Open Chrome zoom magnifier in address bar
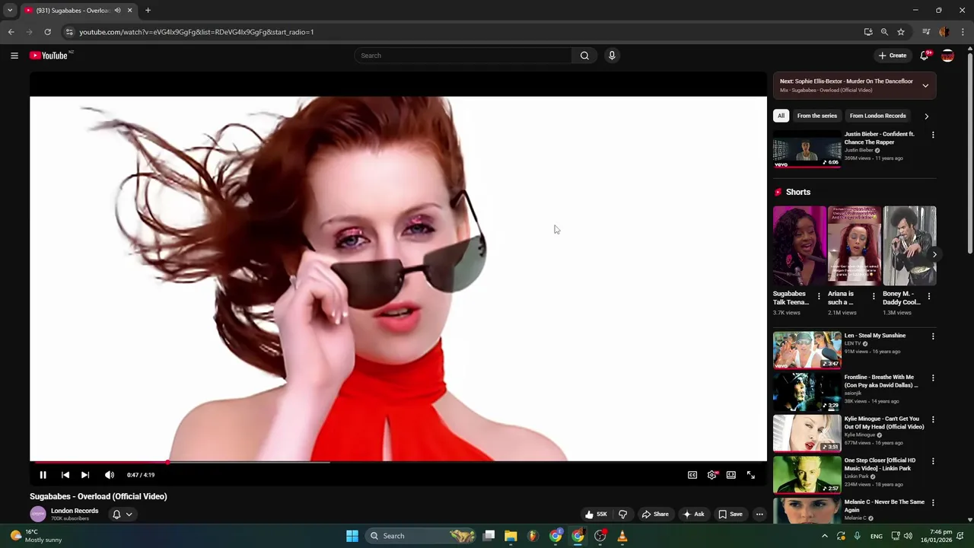Screen dimensions: 974x548 [x=884, y=32]
